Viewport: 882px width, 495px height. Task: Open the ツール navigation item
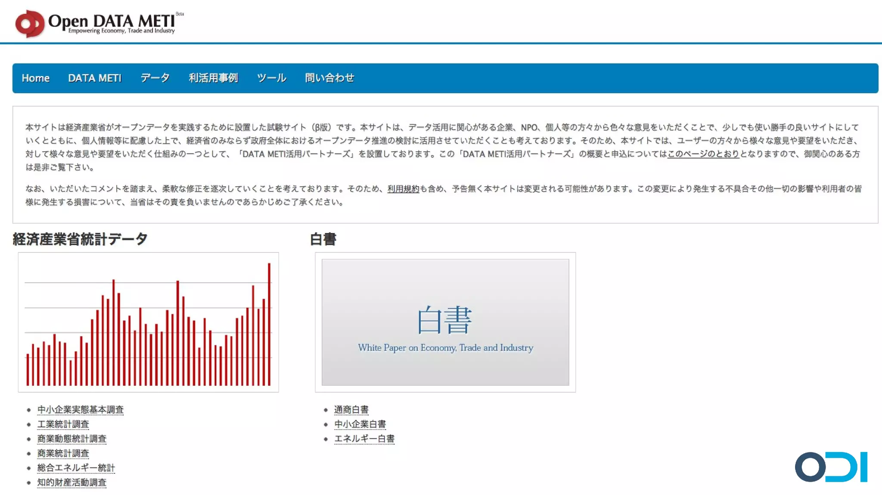pyautogui.click(x=271, y=78)
